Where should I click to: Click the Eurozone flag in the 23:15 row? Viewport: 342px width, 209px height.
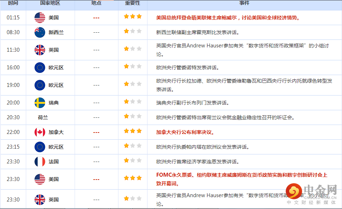click(39, 147)
